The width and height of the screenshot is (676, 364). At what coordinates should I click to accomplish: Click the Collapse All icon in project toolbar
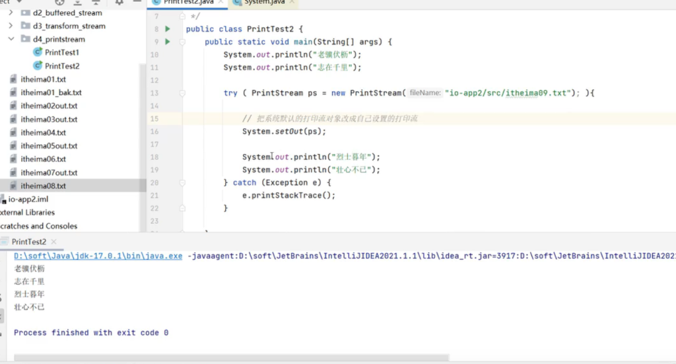coord(95,2)
